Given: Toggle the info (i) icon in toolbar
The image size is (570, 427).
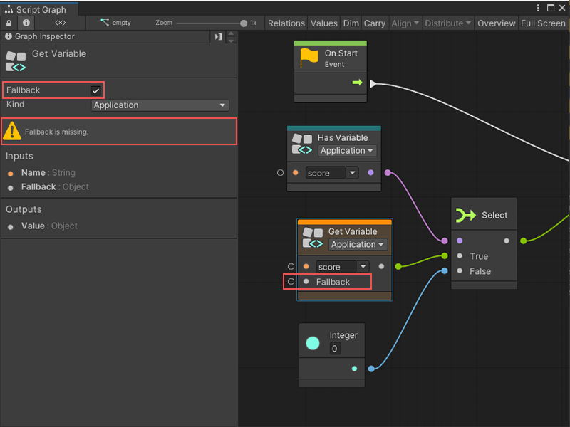Looking at the screenshot, I should pyautogui.click(x=26, y=23).
